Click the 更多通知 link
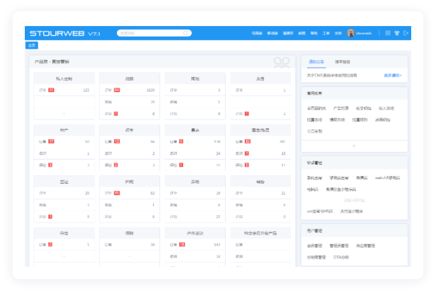This screenshot has height=293, width=436. [392, 76]
